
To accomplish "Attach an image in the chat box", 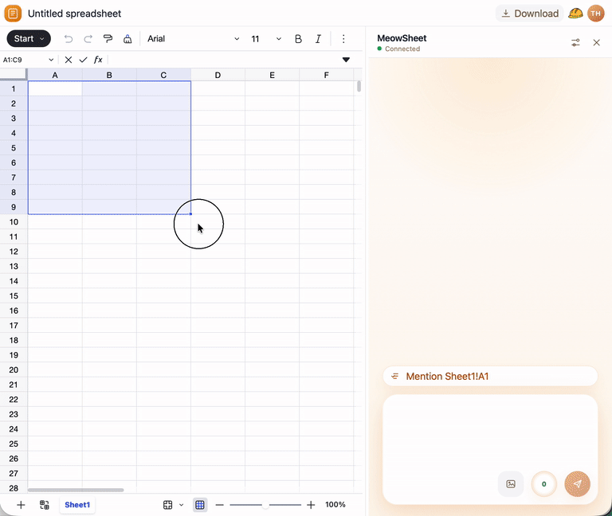I will [511, 484].
